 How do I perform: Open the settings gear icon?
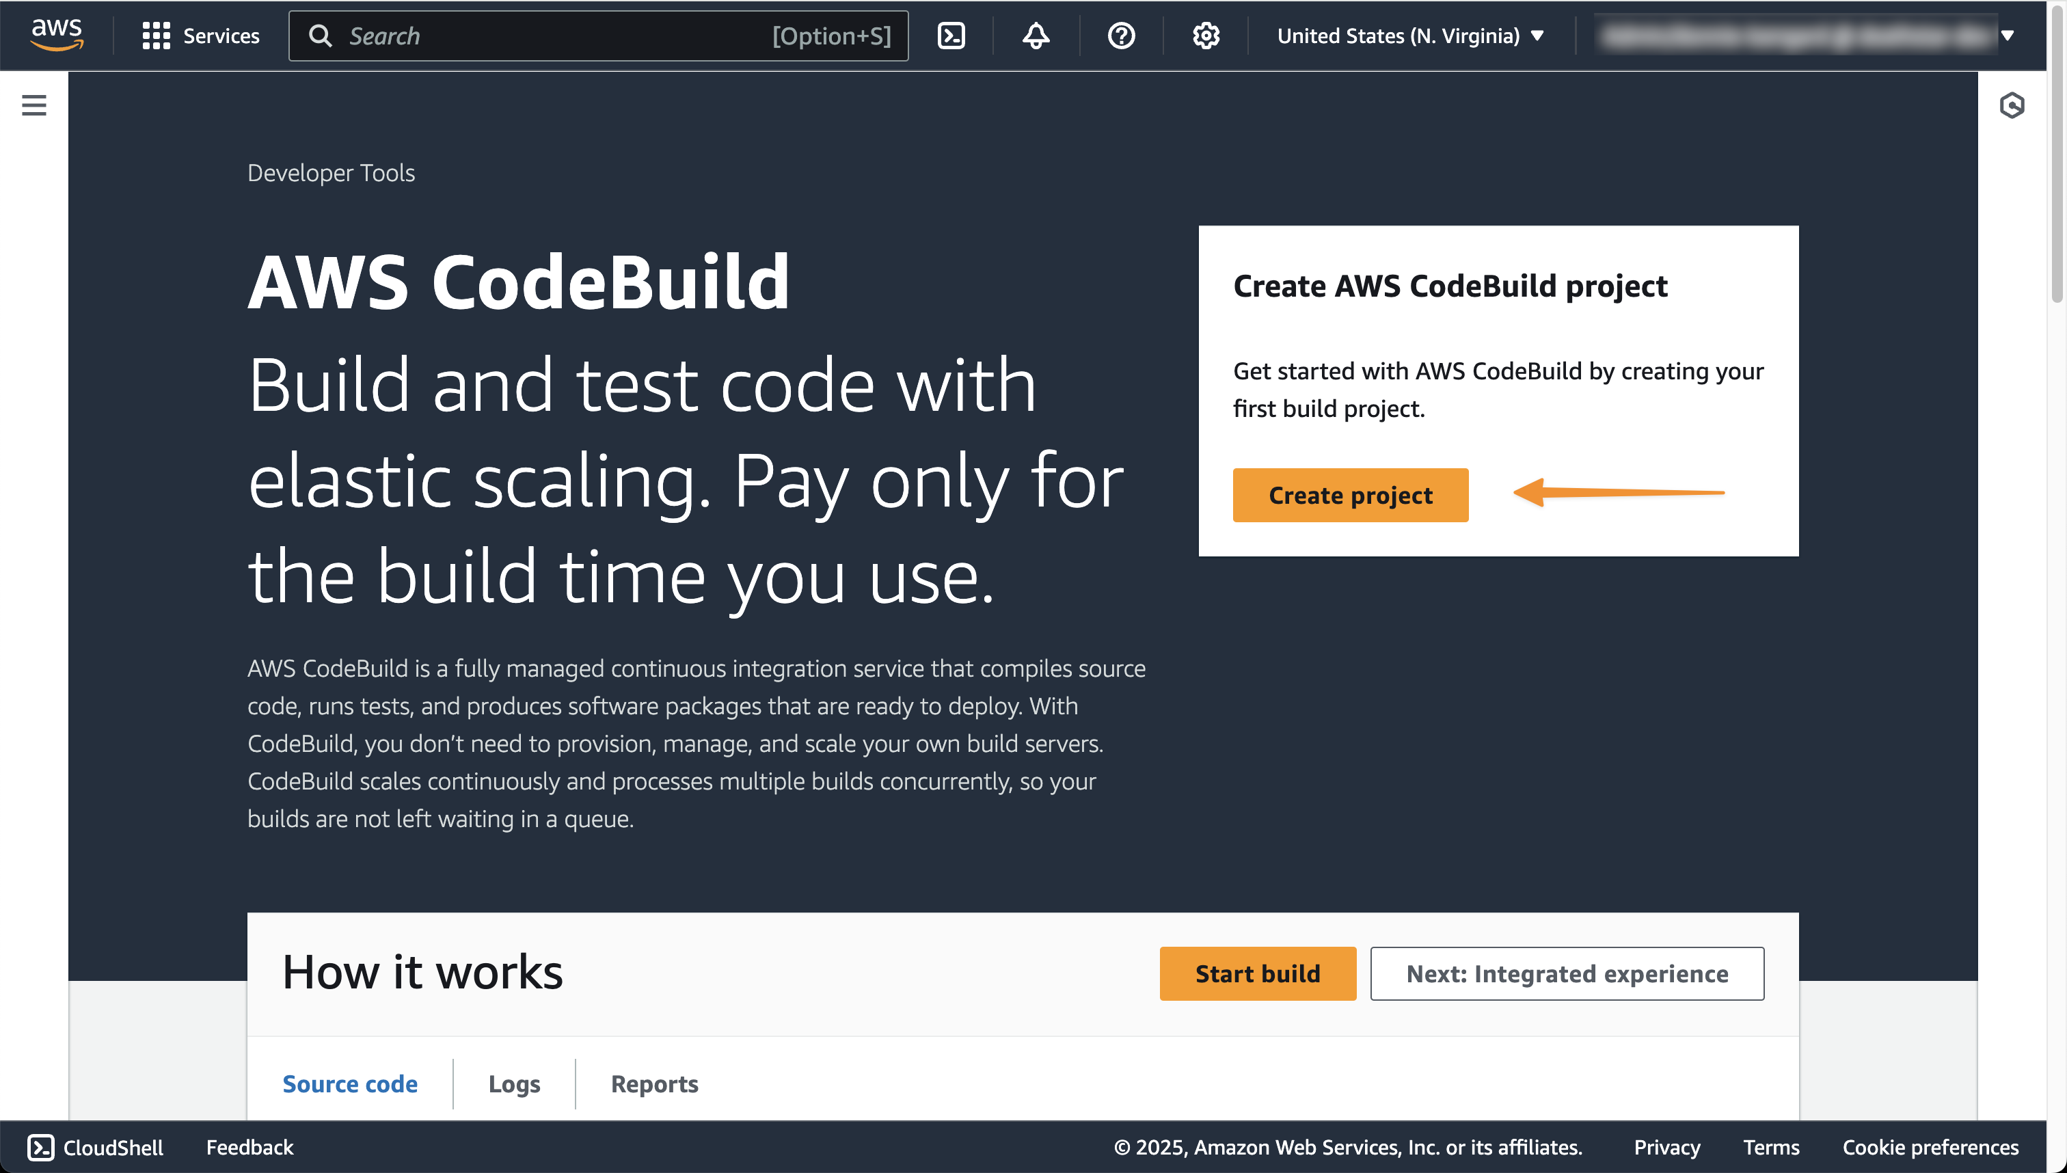tap(1206, 36)
